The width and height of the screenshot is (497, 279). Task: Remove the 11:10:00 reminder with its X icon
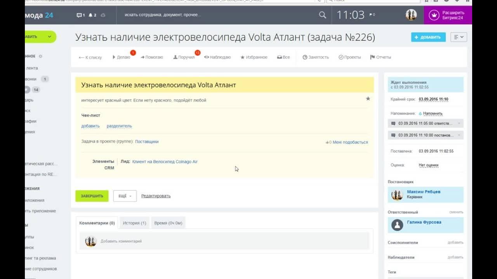459,135
